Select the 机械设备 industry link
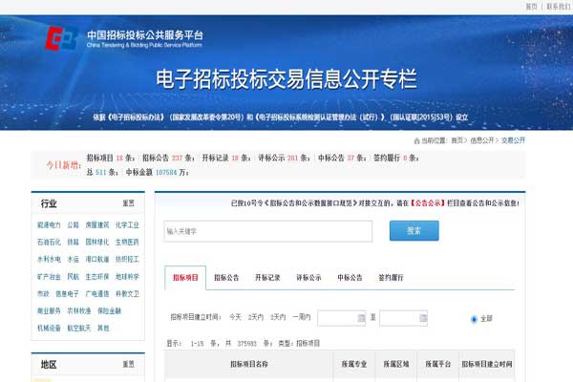This screenshot has height=382, width=573. pyautogui.click(x=49, y=328)
